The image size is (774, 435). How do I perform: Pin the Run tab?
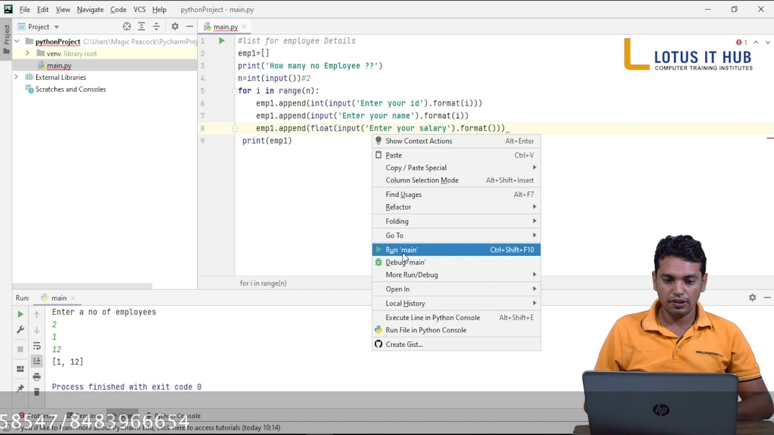[x=20, y=388]
